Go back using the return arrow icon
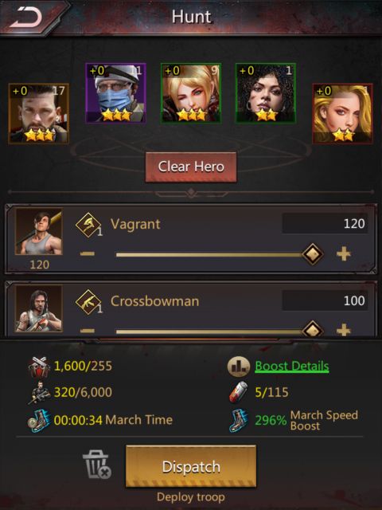This screenshot has width=382, height=510. (26, 16)
